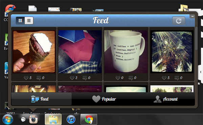Refresh the feed with reload icon

tap(179, 21)
